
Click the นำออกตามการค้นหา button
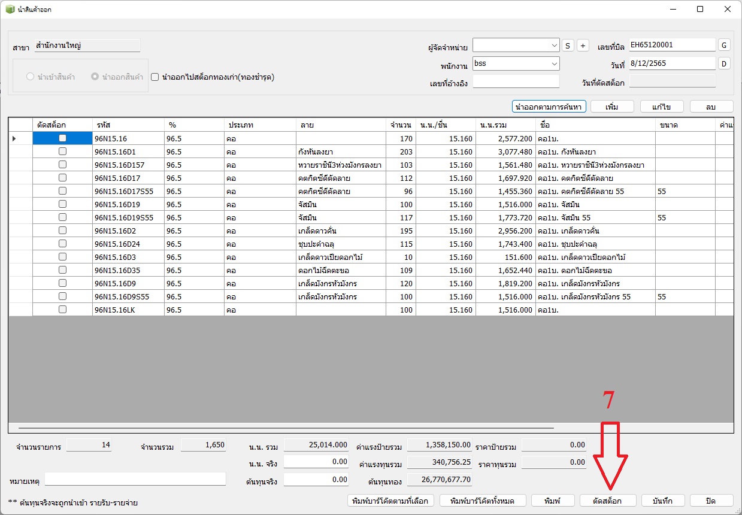pos(549,107)
